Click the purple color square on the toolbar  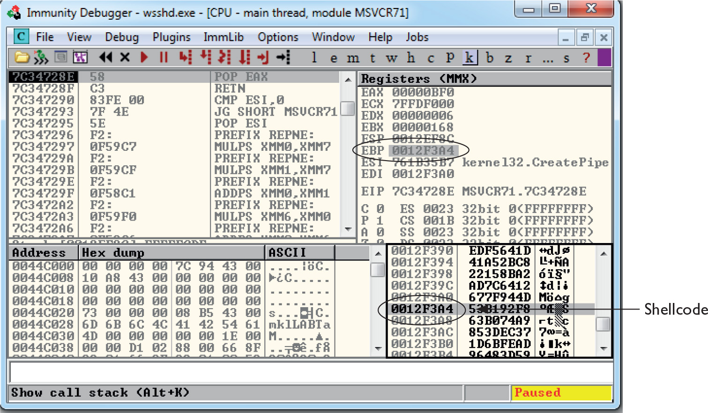604,58
